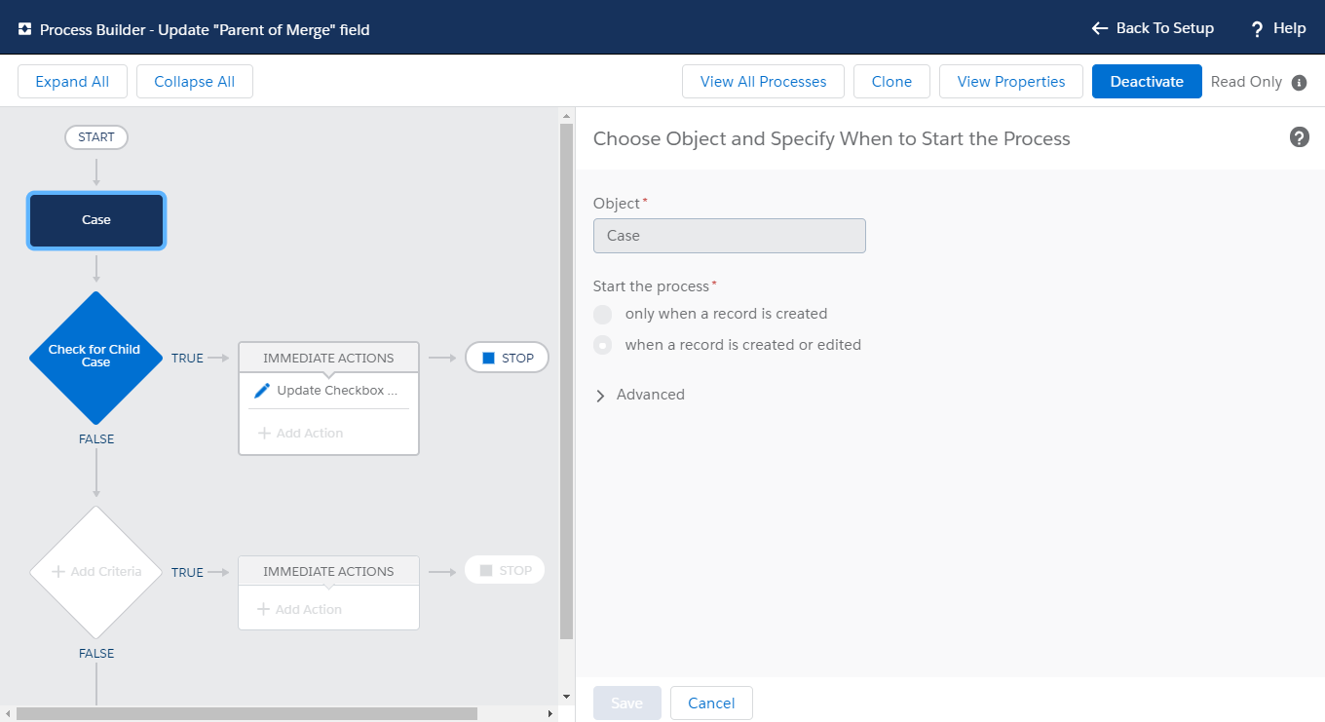This screenshot has width=1325, height=722.
Task: Click the Read Only info icon
Action: (1299, 83)
